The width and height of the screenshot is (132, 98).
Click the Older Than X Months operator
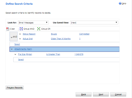pos(61,39)
